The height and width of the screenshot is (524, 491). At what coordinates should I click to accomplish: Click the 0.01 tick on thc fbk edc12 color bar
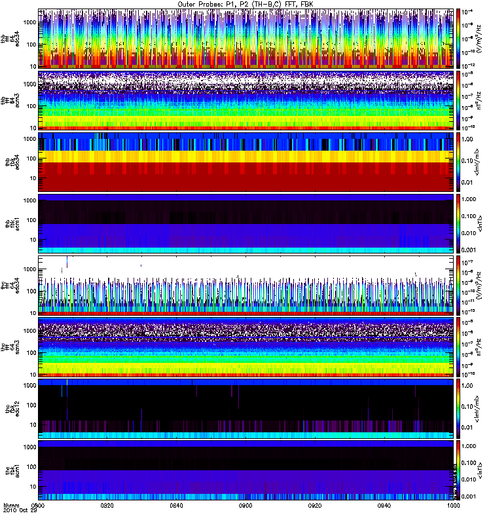click(467, 428)
